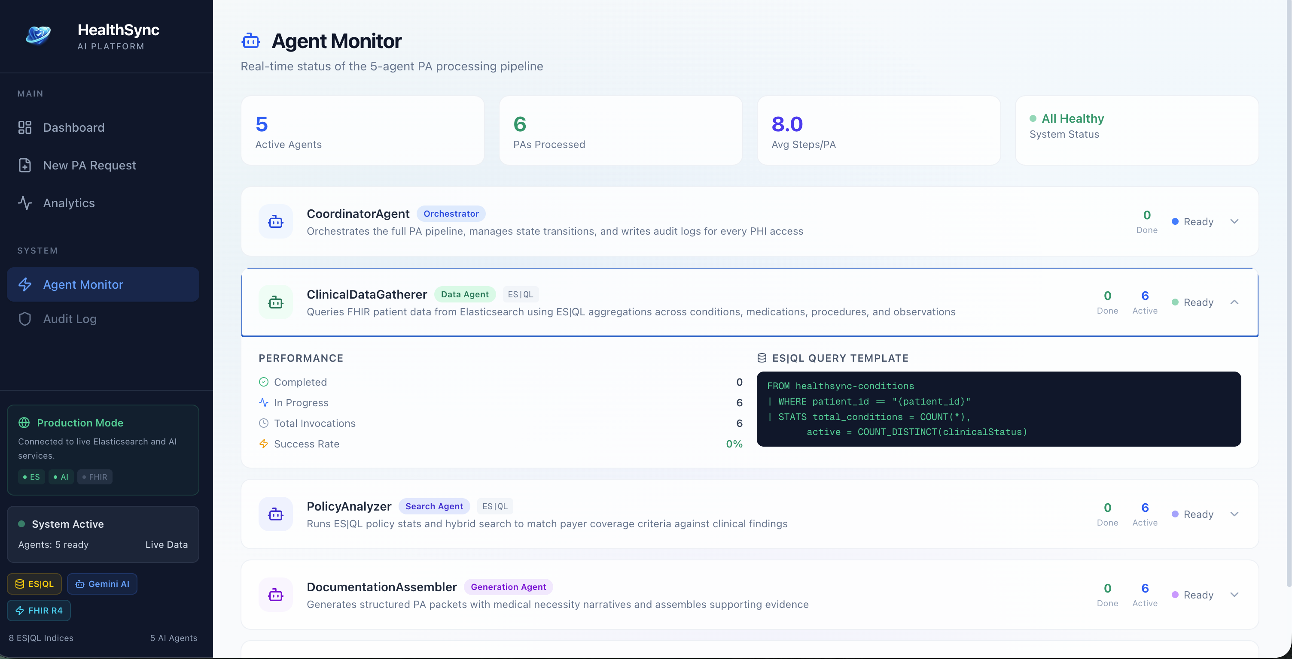The width and height of the screenshot is (1292, 659).
Task: Click the database icon beside ES|QL Query Template
Action: [x=762, y=358]
